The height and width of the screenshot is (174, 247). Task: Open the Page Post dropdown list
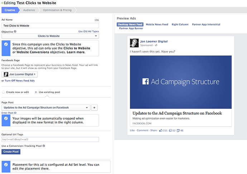46,108
